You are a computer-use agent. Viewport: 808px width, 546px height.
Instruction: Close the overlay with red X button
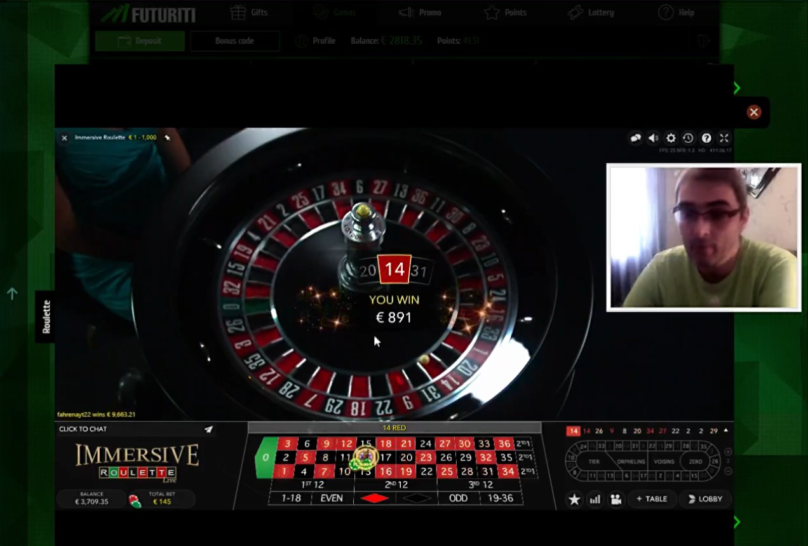[x=754, y=112]
